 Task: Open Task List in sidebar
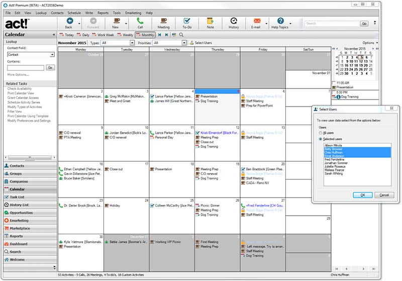click(x=30, y=197)
